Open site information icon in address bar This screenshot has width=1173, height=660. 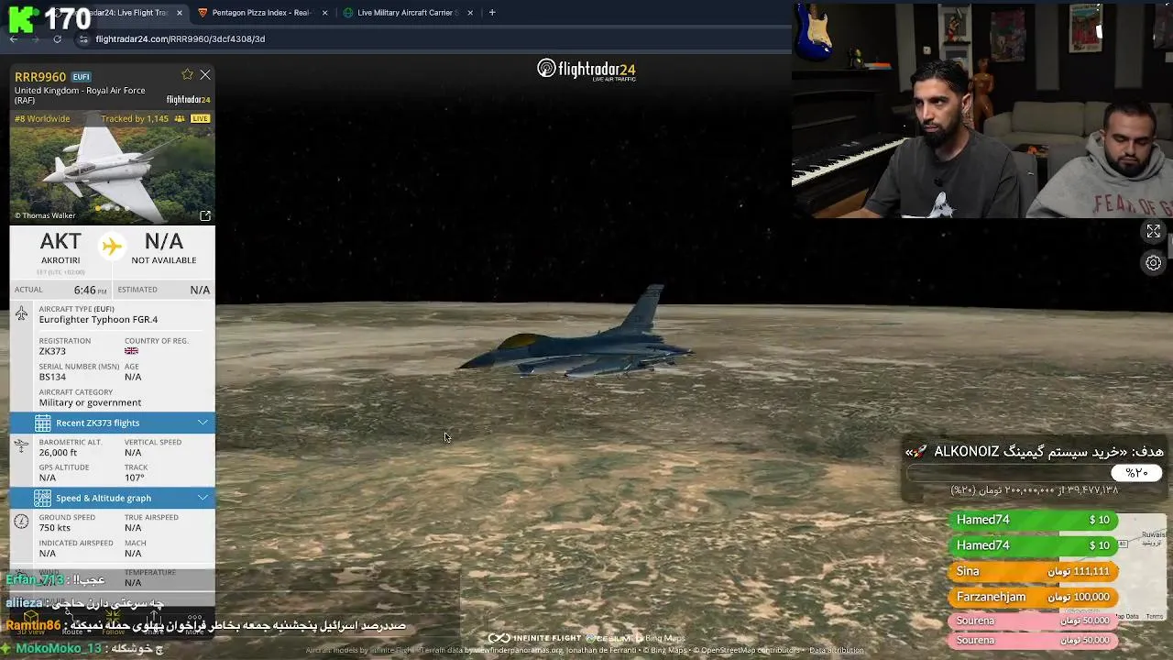(83, 39)
